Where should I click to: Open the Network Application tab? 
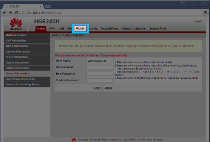134,29
